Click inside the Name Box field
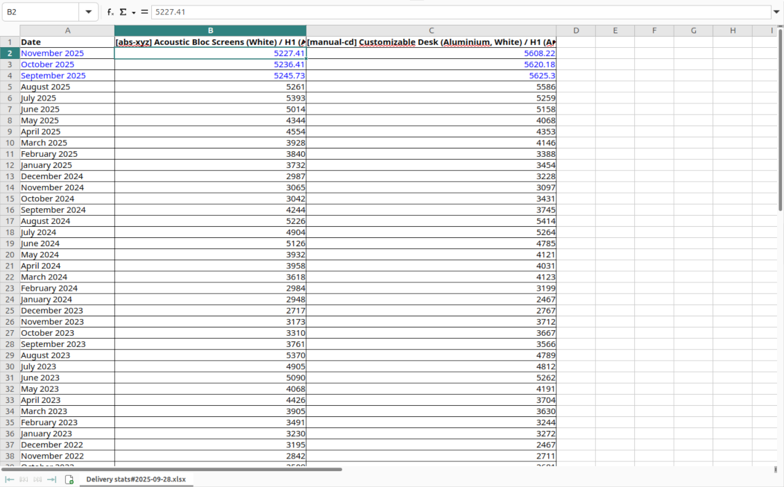 pos(42,11)
